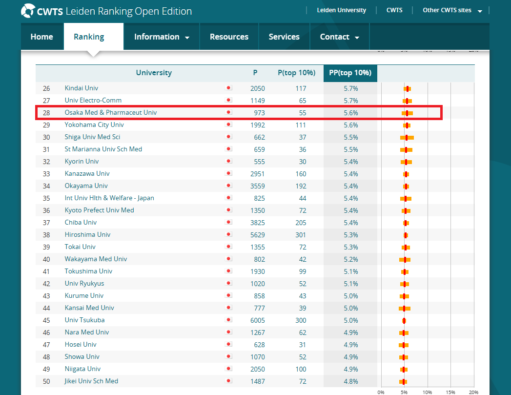
Task: Expand Other CWTS sites dropdown
Action: pyautogui.click(x=452, y=10)
